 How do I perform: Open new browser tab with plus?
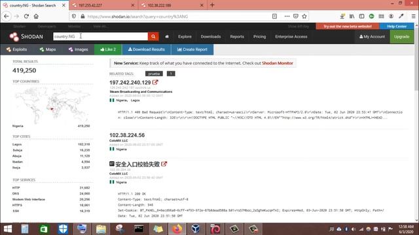click(x=212, y=5)
